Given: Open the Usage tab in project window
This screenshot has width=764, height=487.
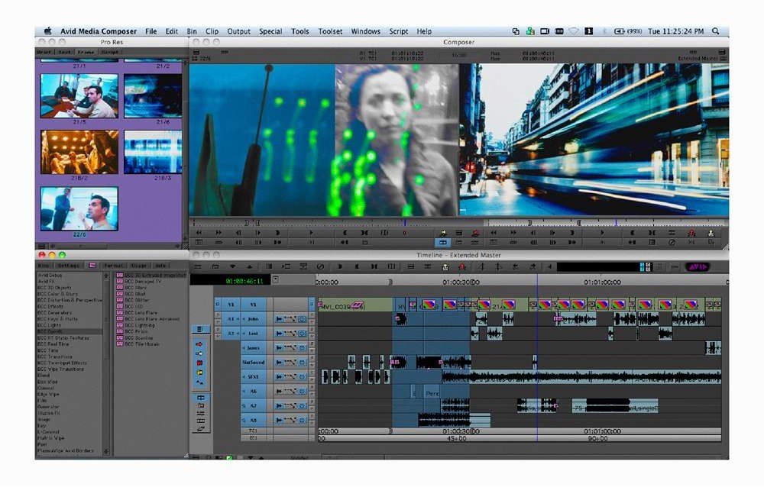Looking at the screenshot, I should 138,266.
